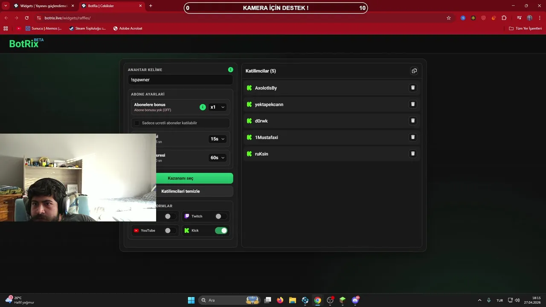Go back in browser history
This screenshot has width=546, height=307.
6,18
